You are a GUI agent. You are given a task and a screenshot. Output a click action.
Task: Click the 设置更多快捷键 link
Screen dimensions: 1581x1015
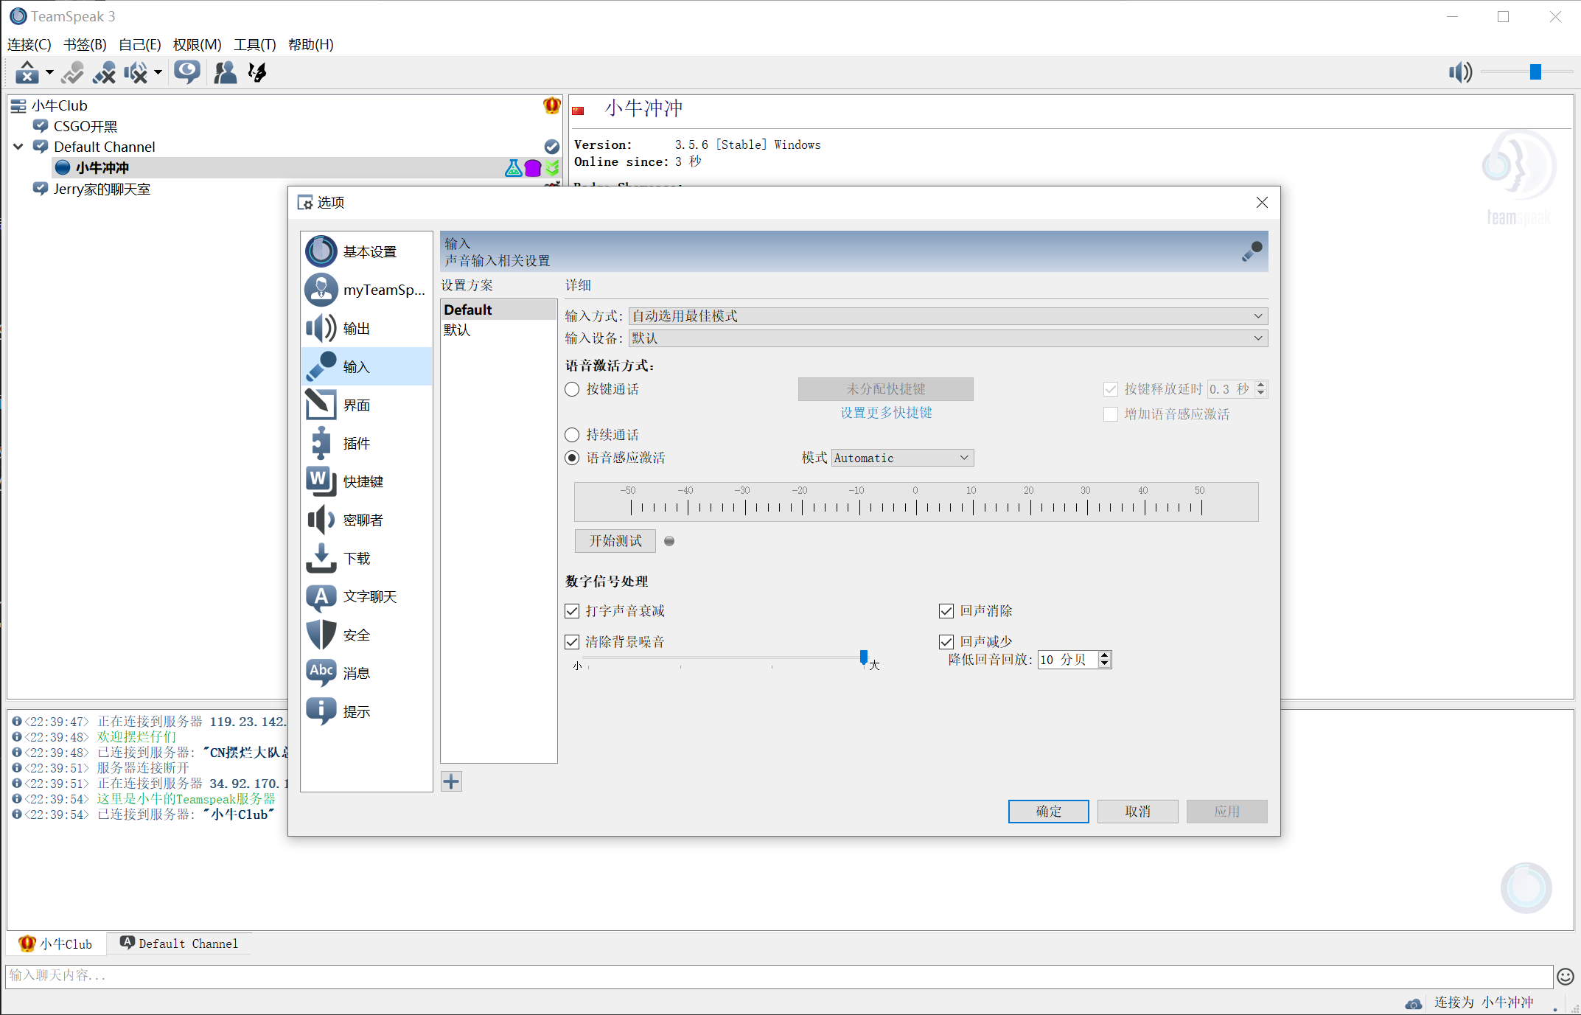885,413
